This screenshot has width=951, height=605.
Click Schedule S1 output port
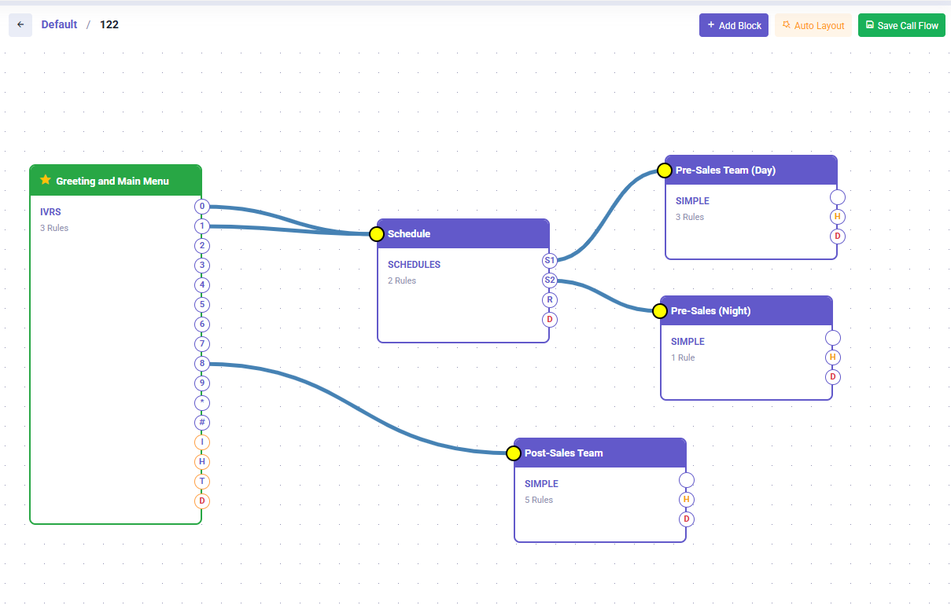click(x=550, y=260)
